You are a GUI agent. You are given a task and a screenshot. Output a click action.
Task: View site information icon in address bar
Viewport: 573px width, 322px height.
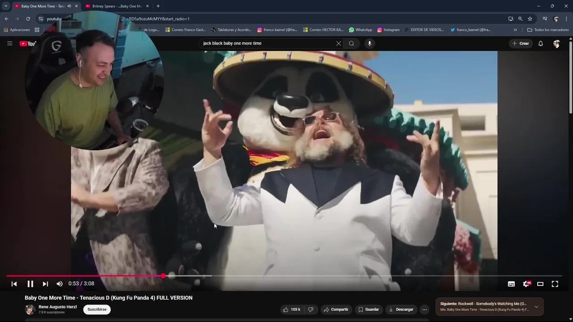coord(41,19)
